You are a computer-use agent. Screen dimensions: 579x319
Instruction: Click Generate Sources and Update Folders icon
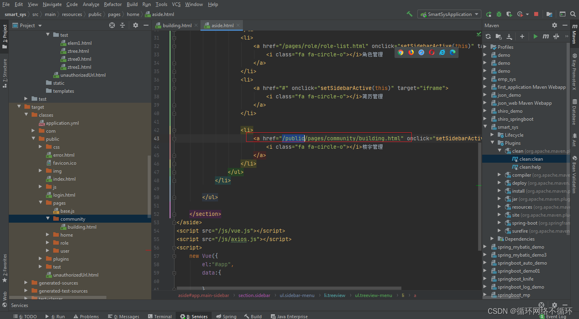(x=499, y=36)
